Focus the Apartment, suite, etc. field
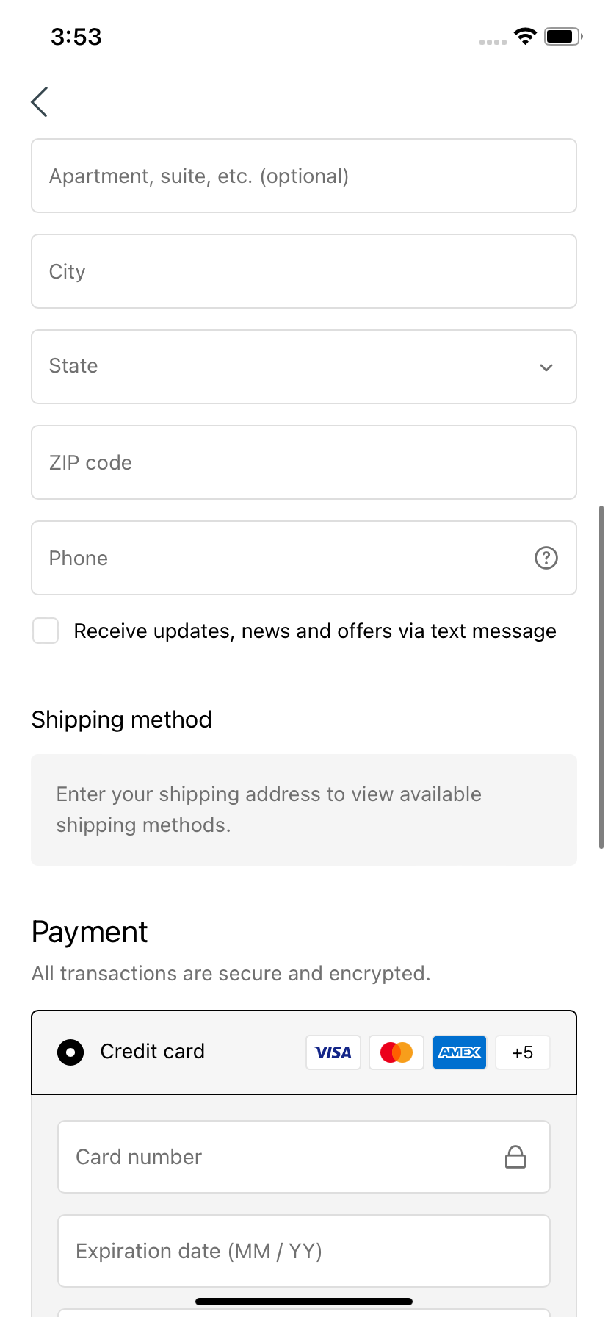The image size is (608, 1317). coord(304,176)
